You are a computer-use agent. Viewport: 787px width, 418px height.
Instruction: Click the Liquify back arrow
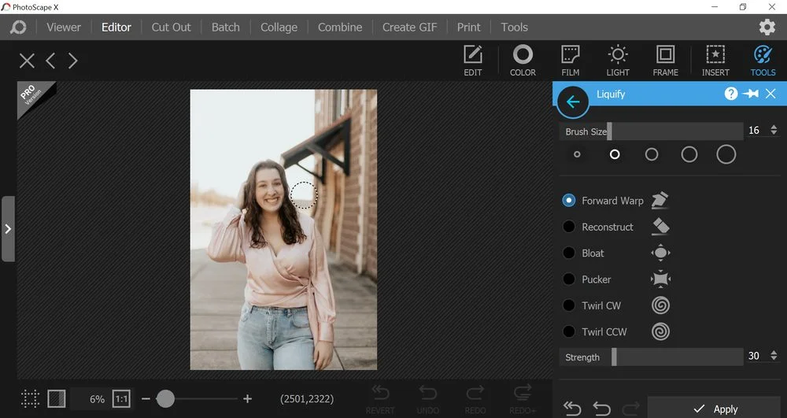[572, 102]
